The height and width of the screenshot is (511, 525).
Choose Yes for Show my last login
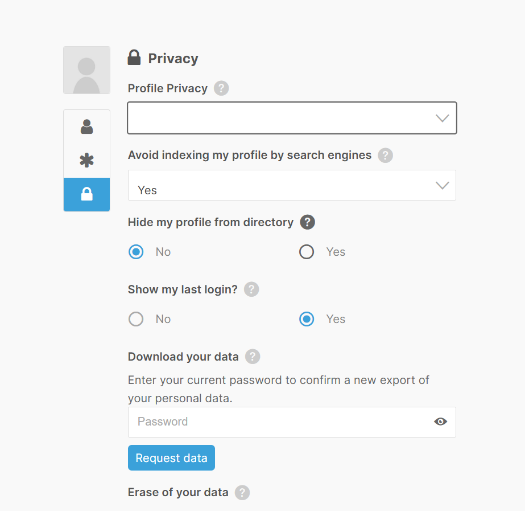pyautogui.click(x=307, y=319)
